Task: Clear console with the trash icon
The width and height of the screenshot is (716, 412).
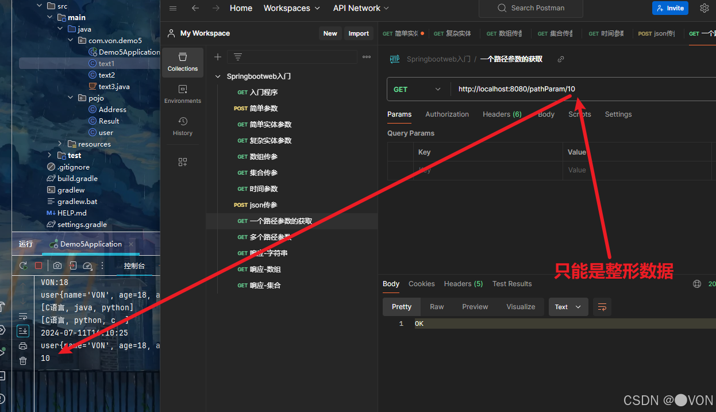Action: tap(23, 361)
